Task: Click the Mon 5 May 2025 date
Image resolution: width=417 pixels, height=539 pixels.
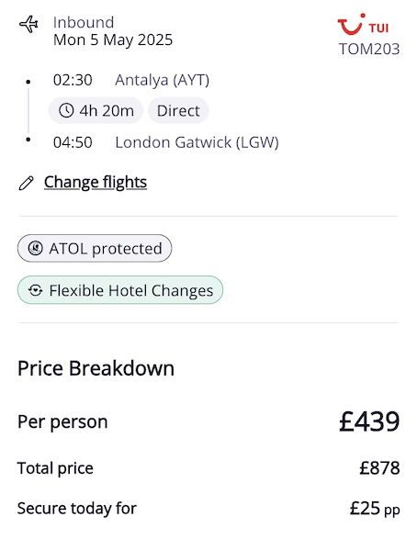Action: click(113, 39)
